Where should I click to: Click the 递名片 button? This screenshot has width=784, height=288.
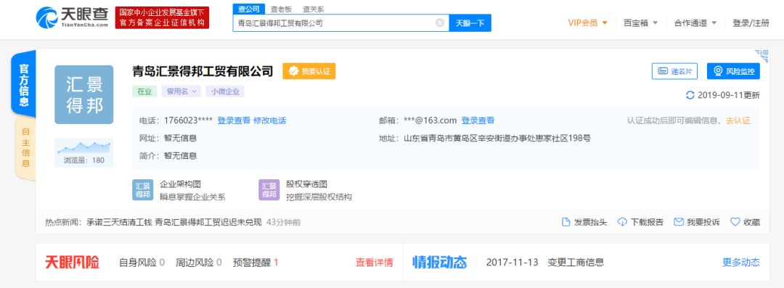(x=674, y=71)
